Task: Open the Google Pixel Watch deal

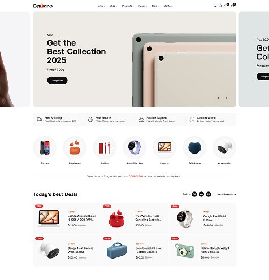Action: pos(215,218)
